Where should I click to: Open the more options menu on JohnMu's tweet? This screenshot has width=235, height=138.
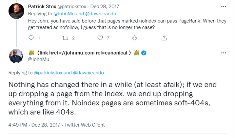click(x=224, y=53)
